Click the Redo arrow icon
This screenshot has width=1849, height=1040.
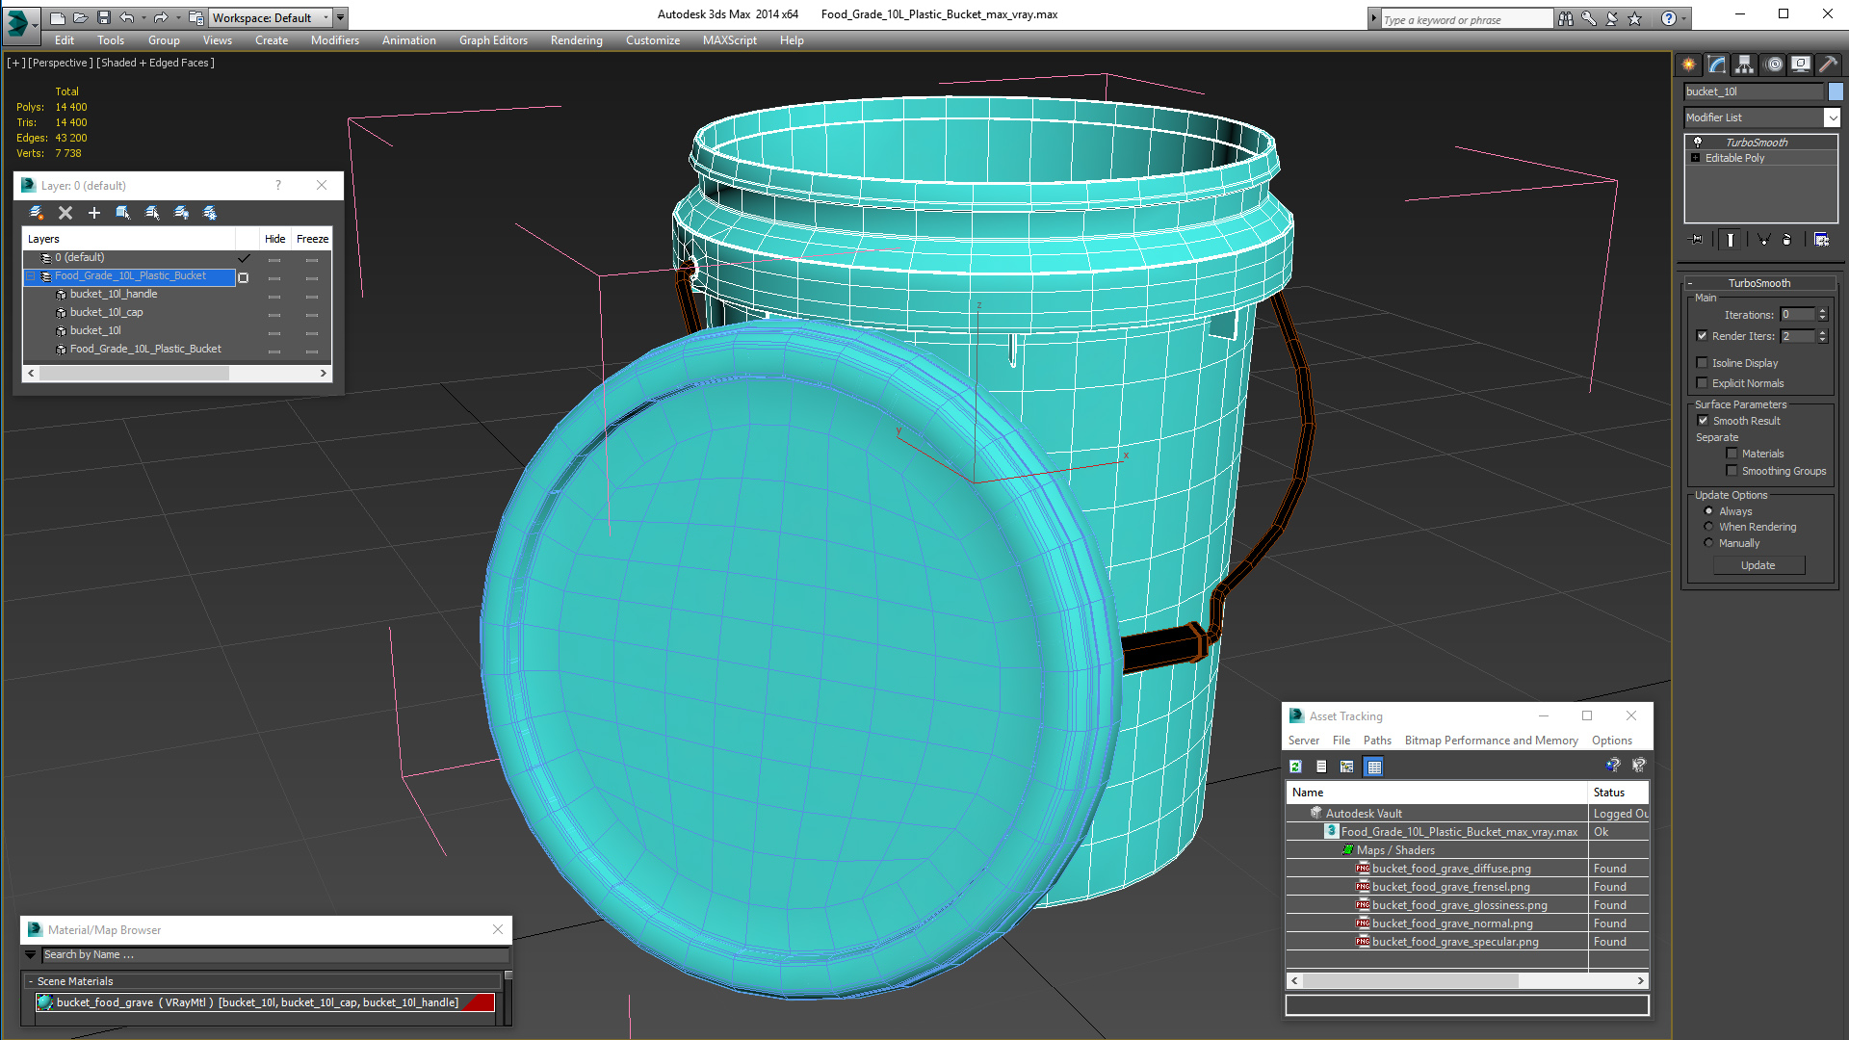[x=161, y=17]
